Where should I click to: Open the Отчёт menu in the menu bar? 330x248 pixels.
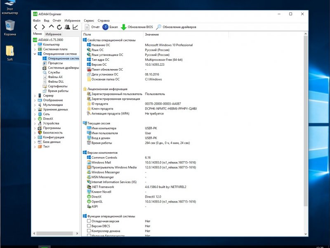pos(57,20)
